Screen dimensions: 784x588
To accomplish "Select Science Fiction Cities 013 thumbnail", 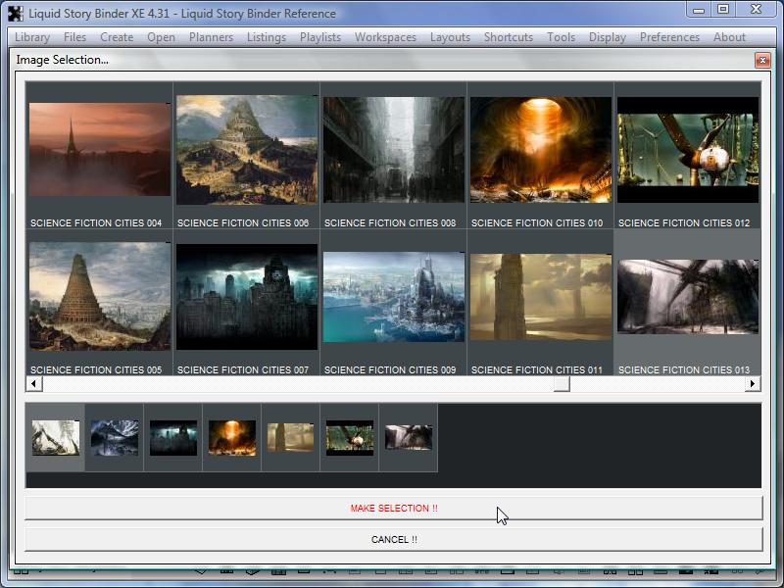I will click(x=687, y=297).
